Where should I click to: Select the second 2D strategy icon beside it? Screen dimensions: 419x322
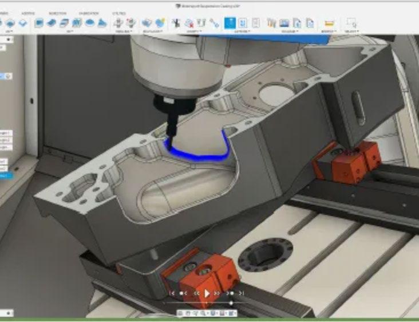[x=23, y=23]
